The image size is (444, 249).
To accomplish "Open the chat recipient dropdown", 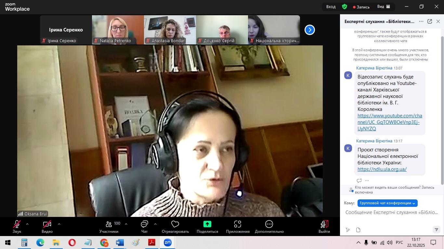I will click(x=387, y=203).
